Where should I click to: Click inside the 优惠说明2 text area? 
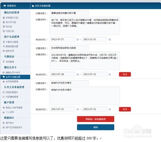click(x=85, y=61)
